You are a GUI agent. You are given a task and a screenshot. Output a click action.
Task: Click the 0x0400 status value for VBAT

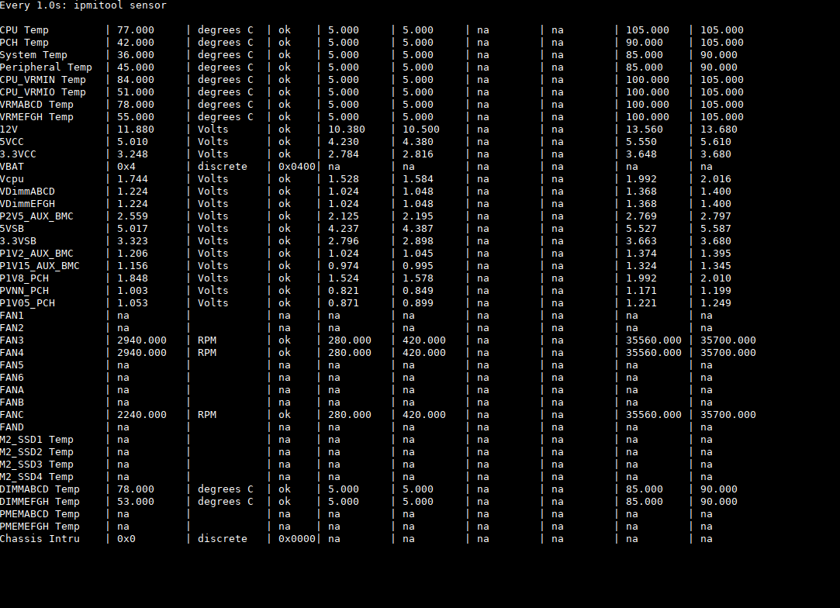[296, 167]
